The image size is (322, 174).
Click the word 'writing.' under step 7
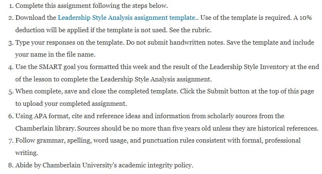click(27, 153)
